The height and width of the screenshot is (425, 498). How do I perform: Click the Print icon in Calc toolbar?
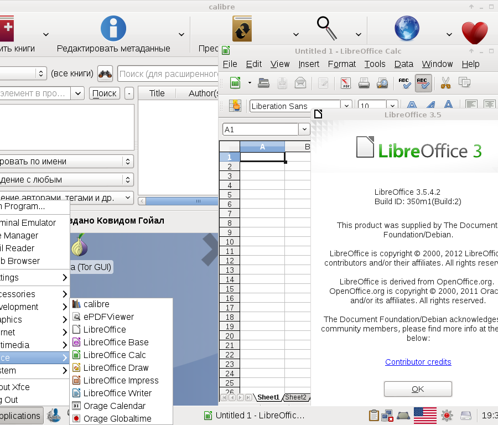(364, 83)
